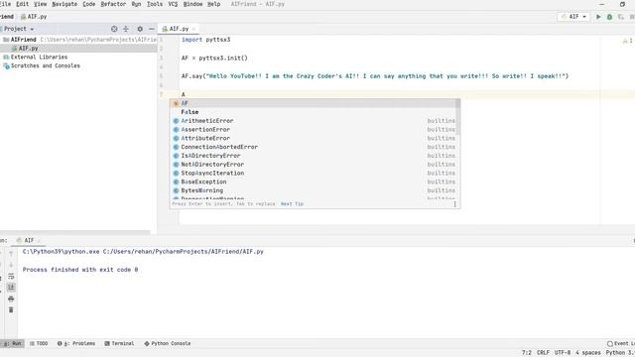Select External Libraries node
The width and height of the screenshot is (635, 357).
(x=39, y=58)
